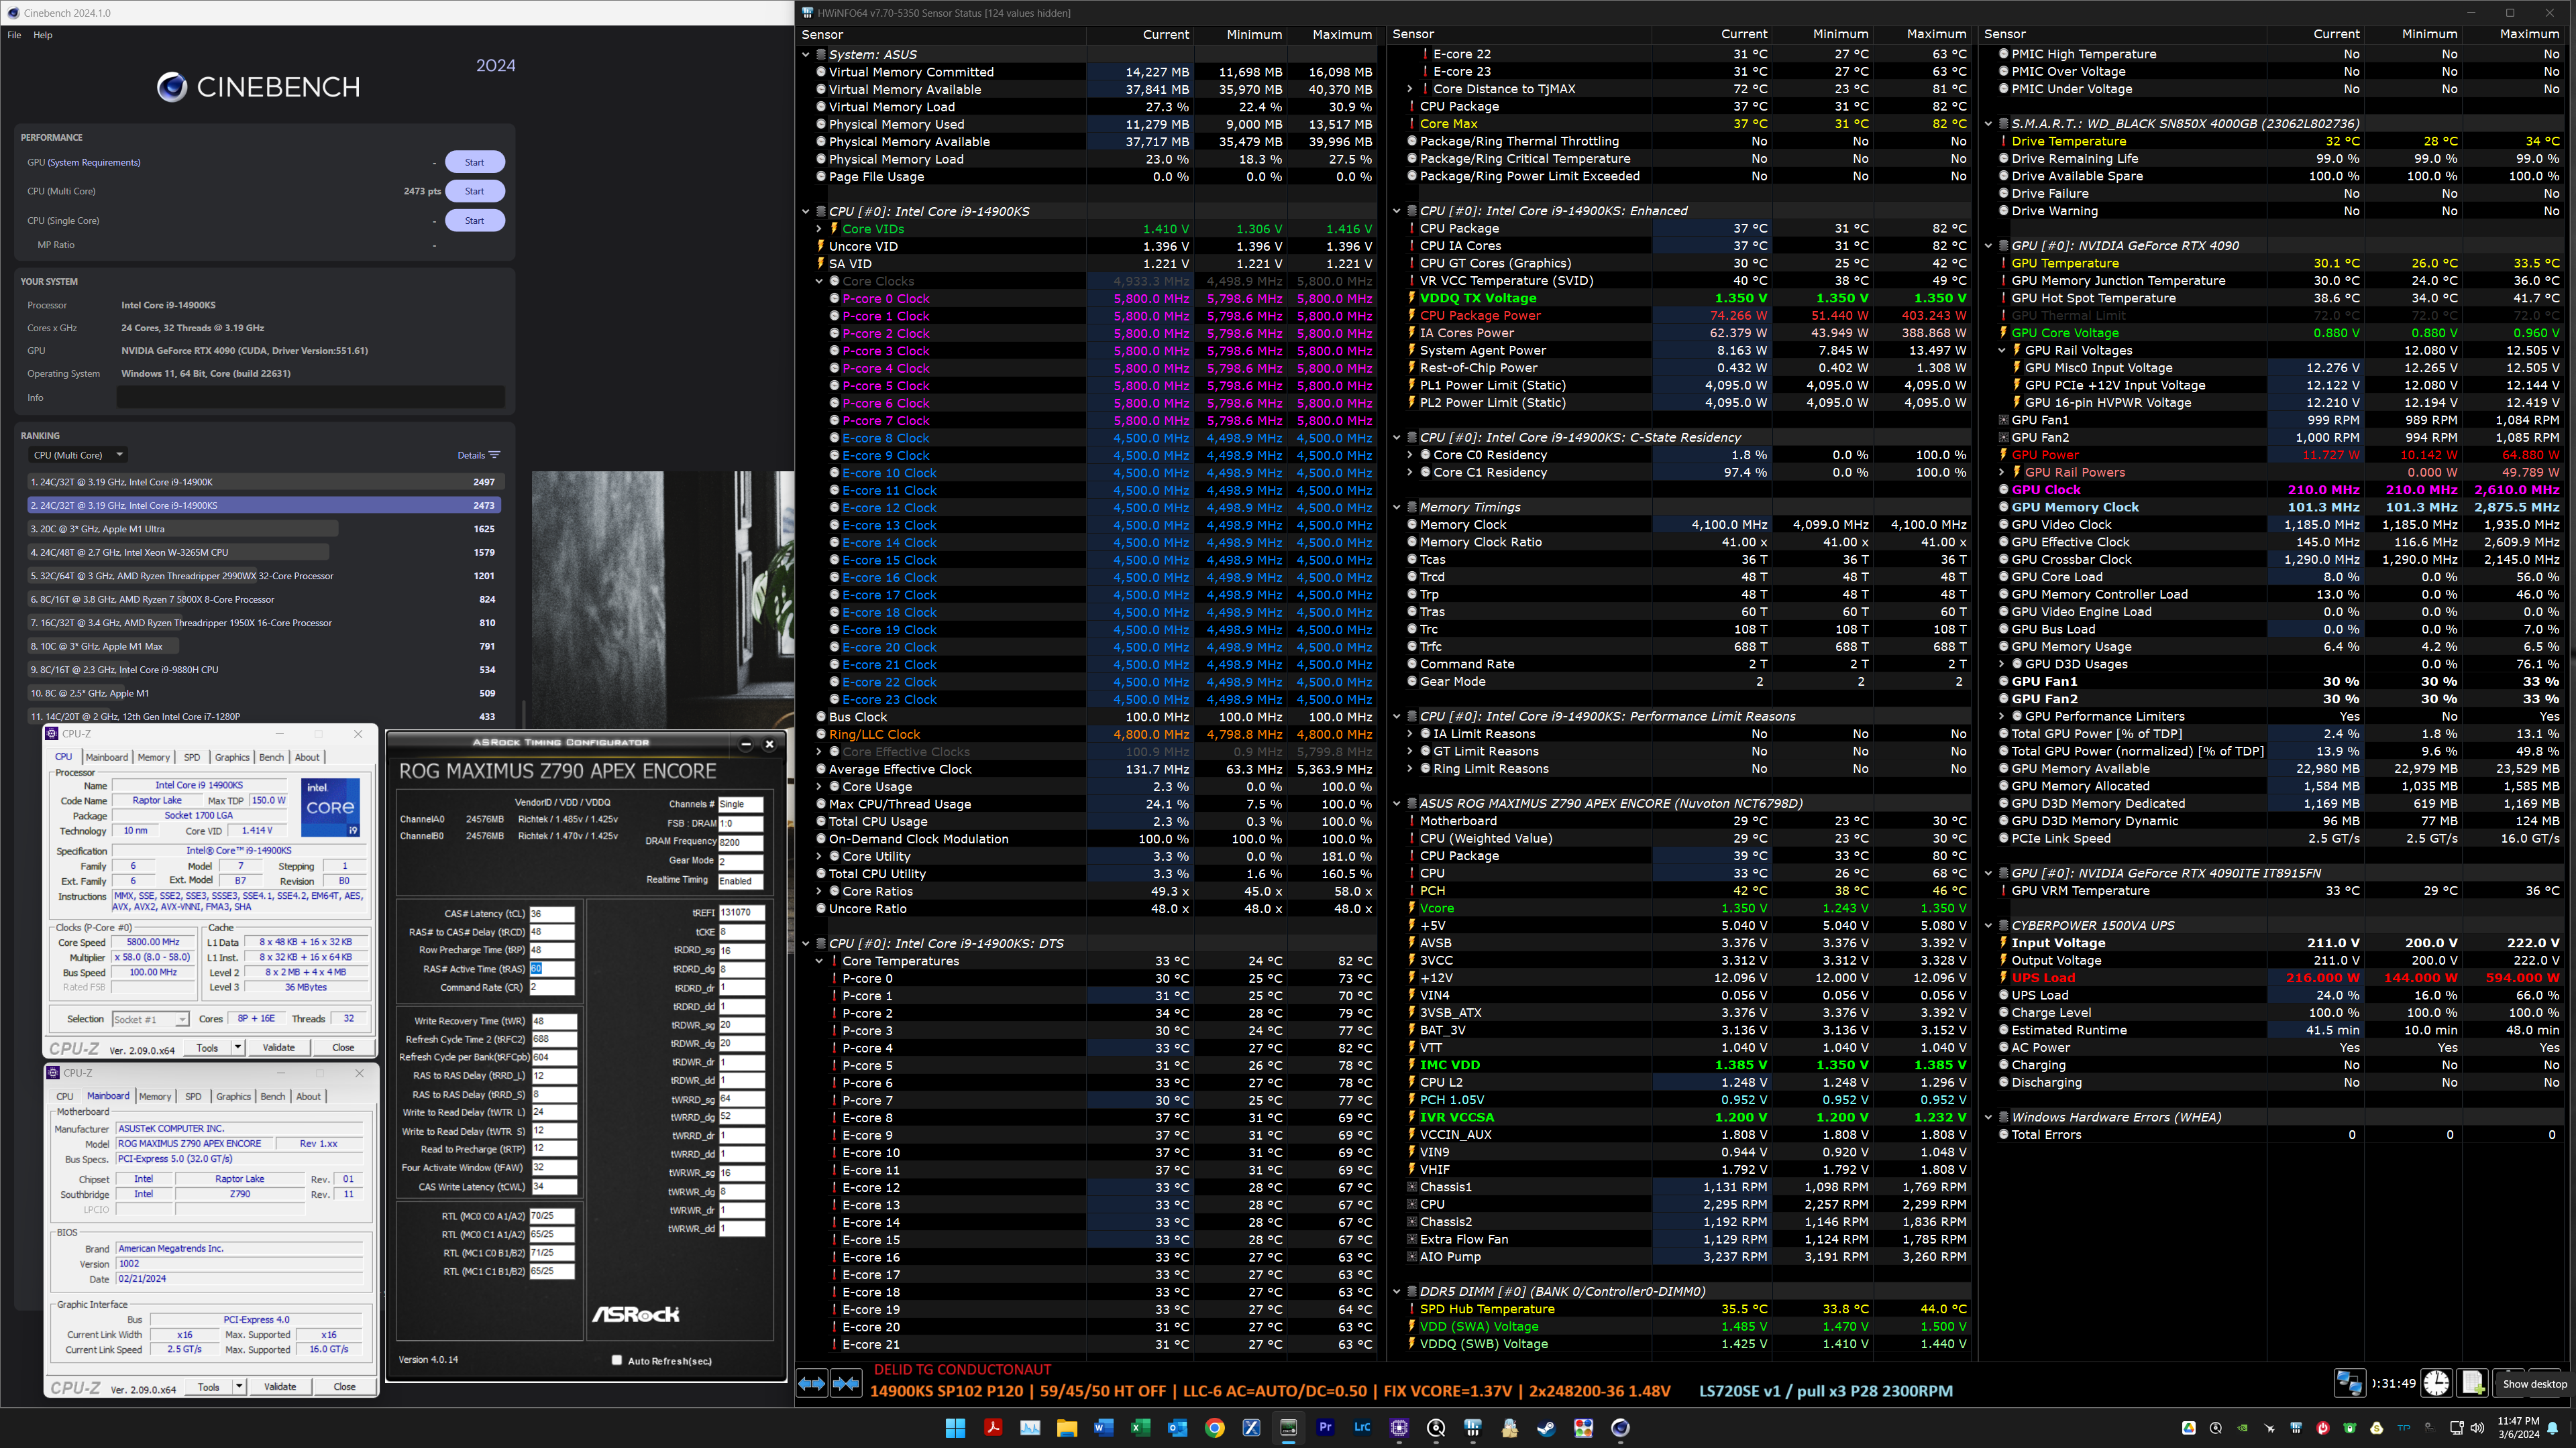Click the HWiNFO collapse-columns arrows icon
This screenshot has width=2576, height=1448.
coord(846,1384)
